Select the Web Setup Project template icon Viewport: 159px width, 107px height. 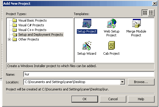(112, 23)
